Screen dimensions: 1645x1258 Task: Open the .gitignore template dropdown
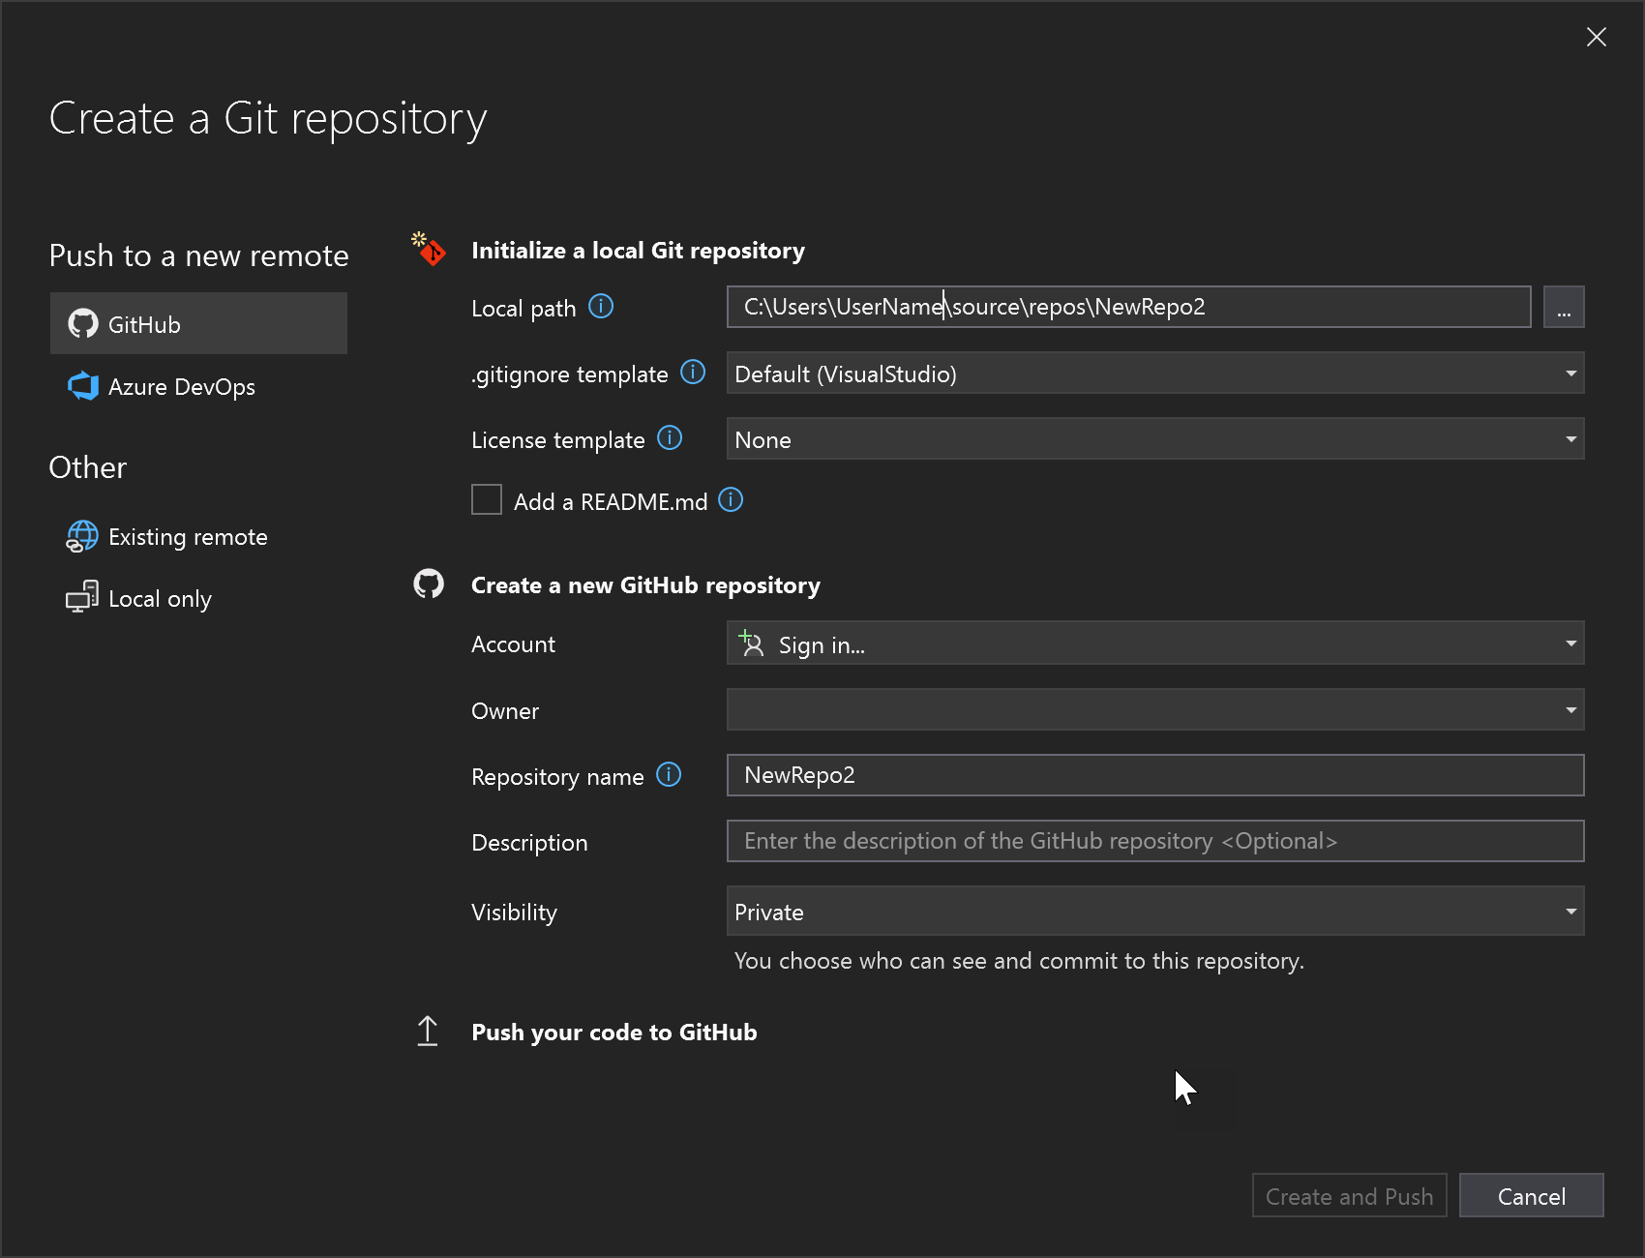point(1570,373)
